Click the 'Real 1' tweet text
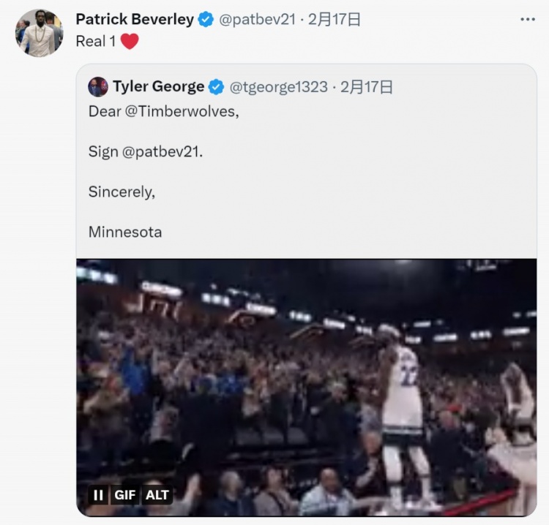Viewport: 549px width, 525px height. pos(96,41)
